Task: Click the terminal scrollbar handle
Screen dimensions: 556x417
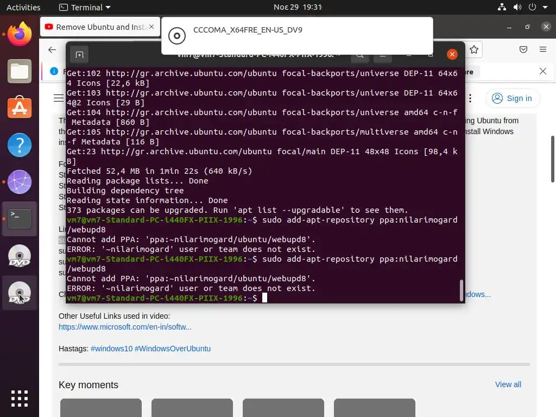Action: click(x=462, y=290)
